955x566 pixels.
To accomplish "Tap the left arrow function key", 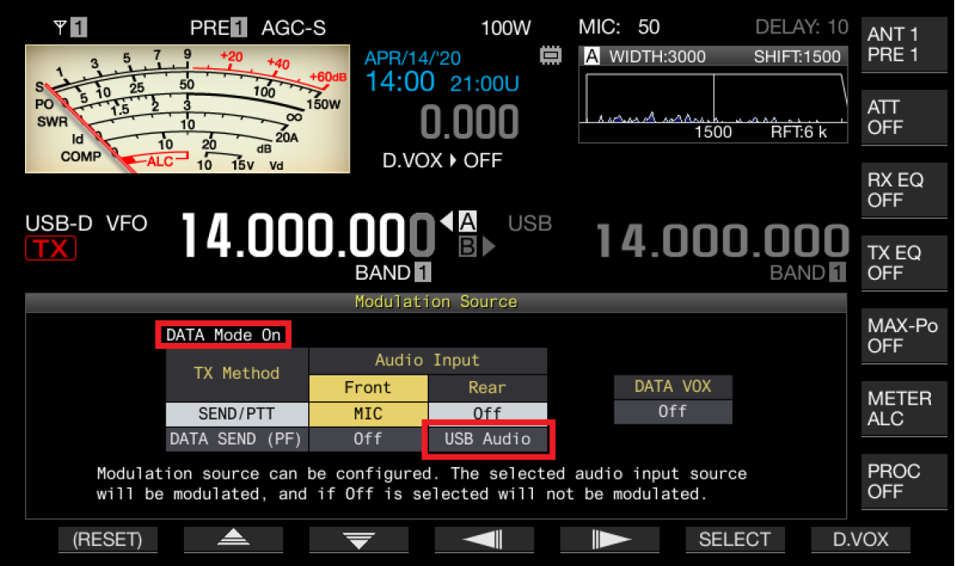I will [x=485, y=539].
